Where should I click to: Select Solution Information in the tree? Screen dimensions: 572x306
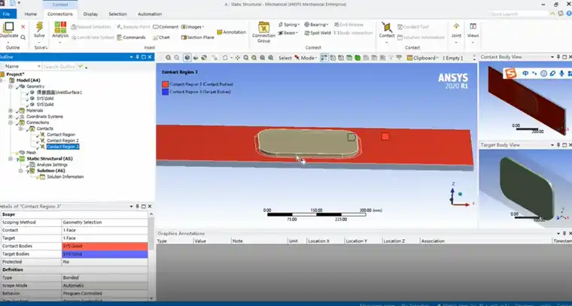pyautogui.click(x=65, y=177)
